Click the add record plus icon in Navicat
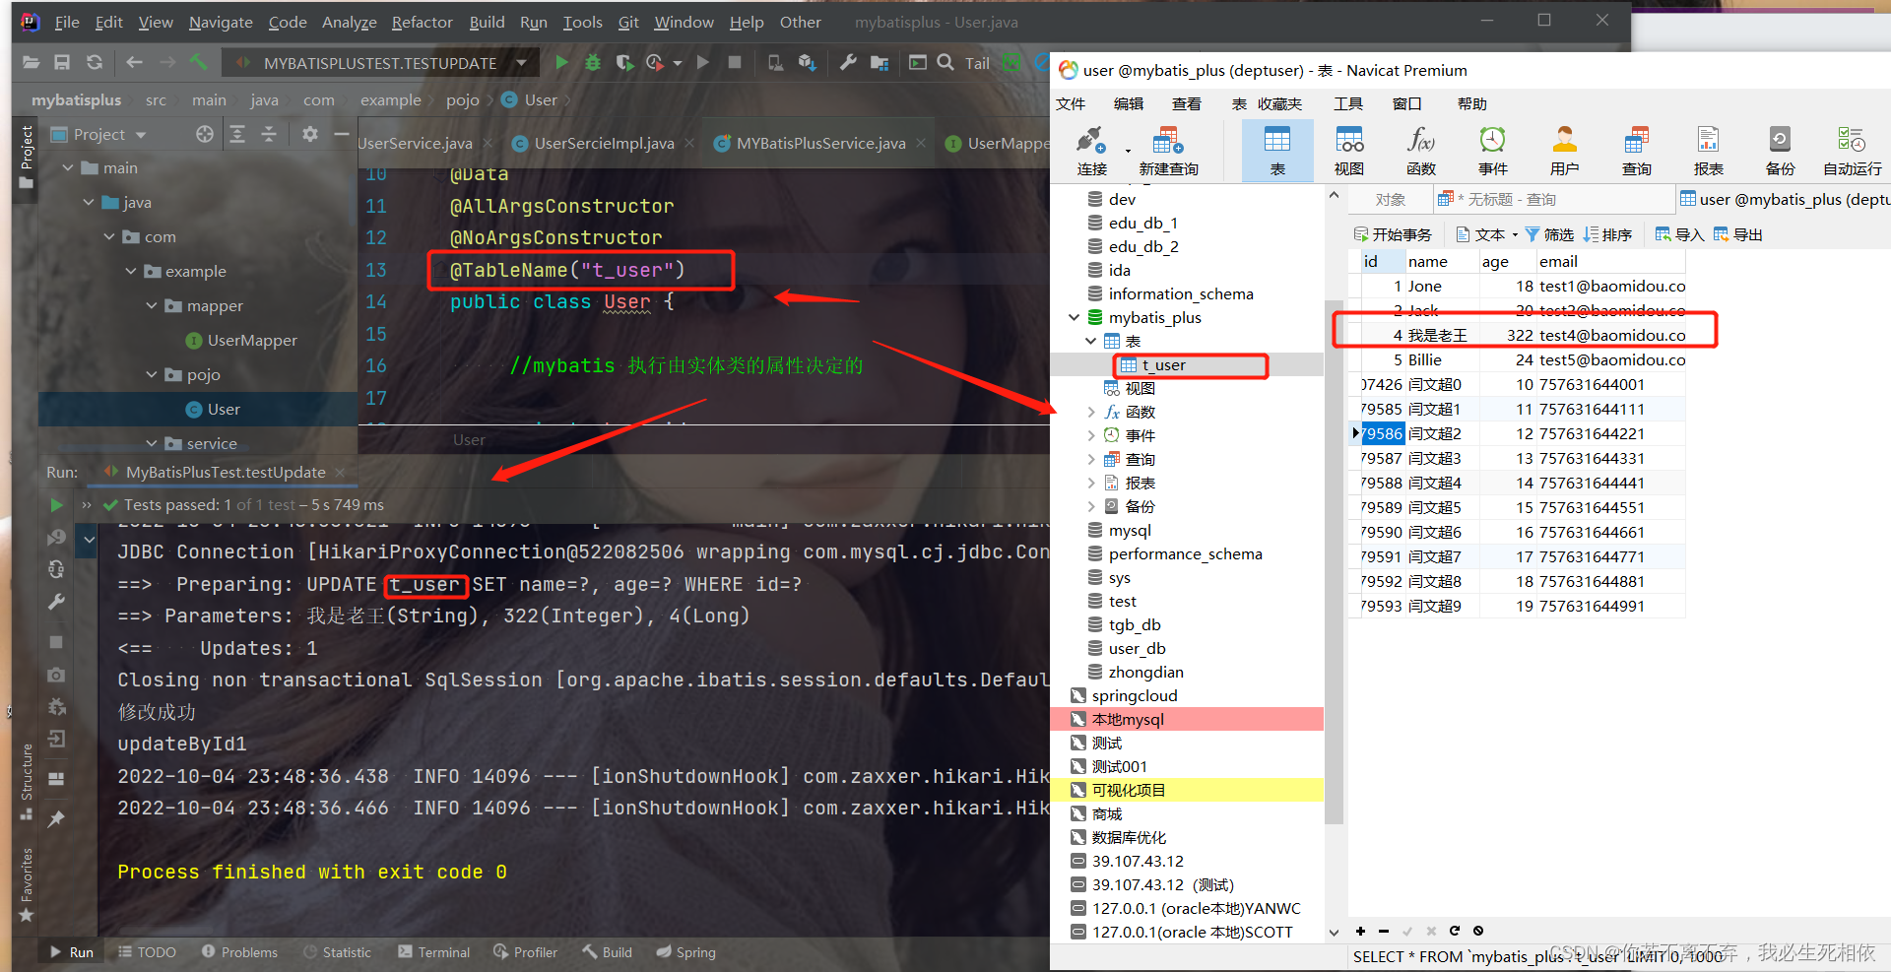The height and width of the screenshot is (972, 1891). coord(1360,931)
